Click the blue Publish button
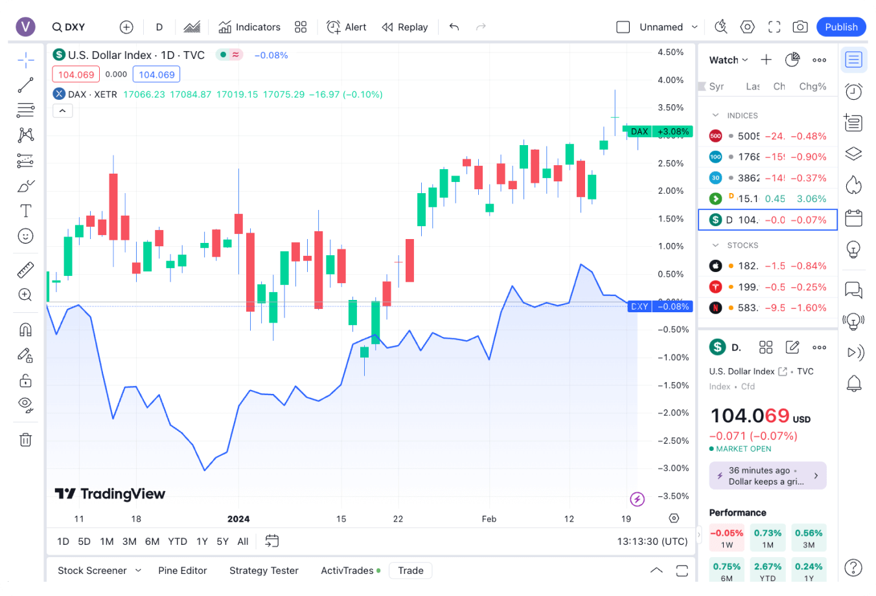The height and width of the screenshot is (596, 876). (x=840, y=27)
